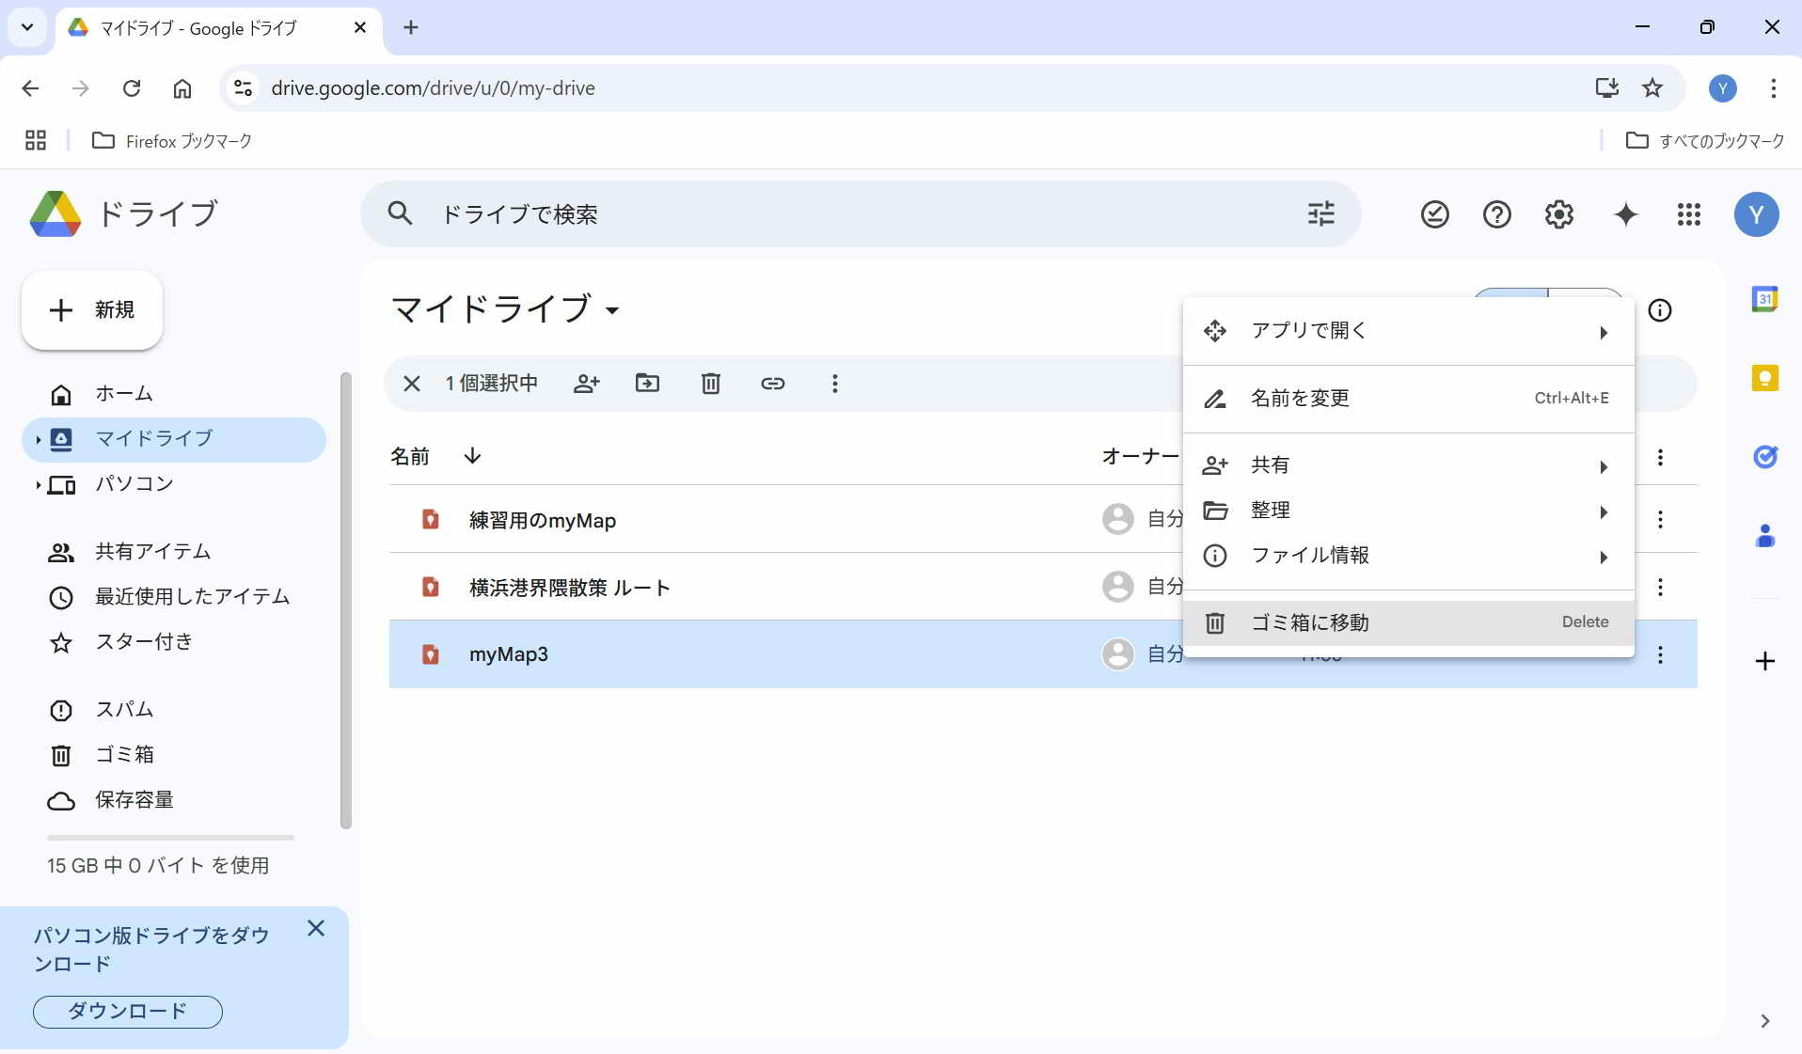Click the move-to-folder icon in selection toolbar

[x=647, y=384]
